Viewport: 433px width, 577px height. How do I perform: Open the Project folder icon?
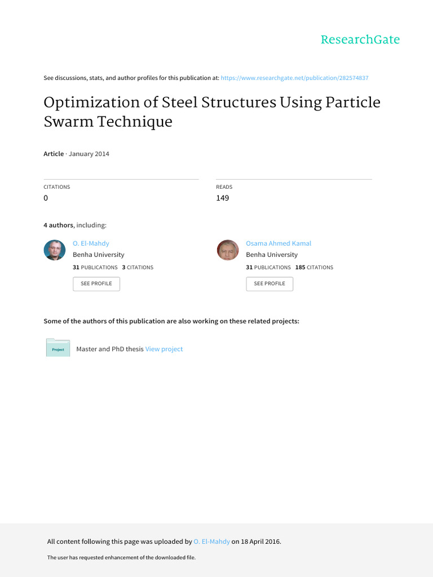click(x=58, y=348)
